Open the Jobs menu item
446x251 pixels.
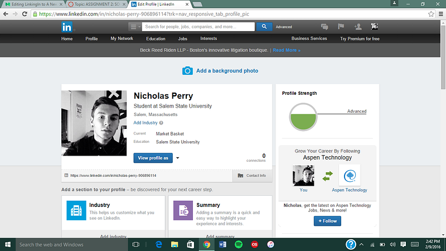[x=183, y=38]
